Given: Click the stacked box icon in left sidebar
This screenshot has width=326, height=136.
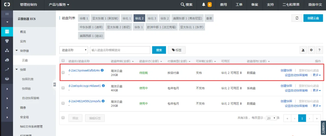Looking at the screenshot, I should [x=7, y=79].
